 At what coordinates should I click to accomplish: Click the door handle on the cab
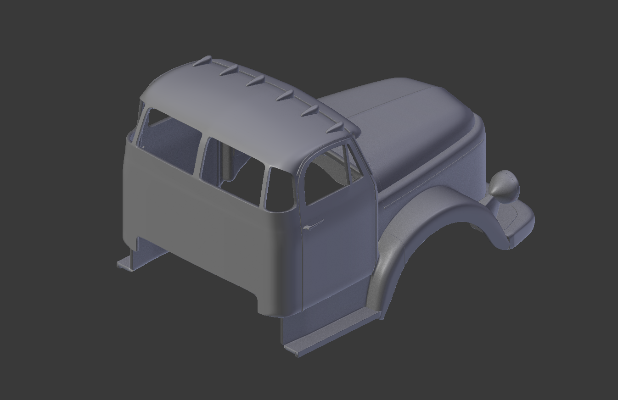click(x=311, y=226)
